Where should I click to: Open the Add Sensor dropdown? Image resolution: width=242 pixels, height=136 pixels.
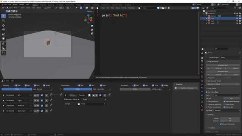43,89
